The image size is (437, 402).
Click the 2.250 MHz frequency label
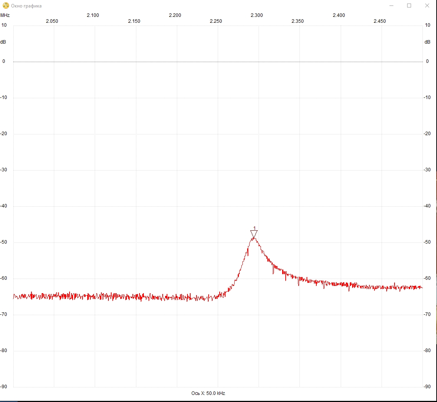(216, 21)
